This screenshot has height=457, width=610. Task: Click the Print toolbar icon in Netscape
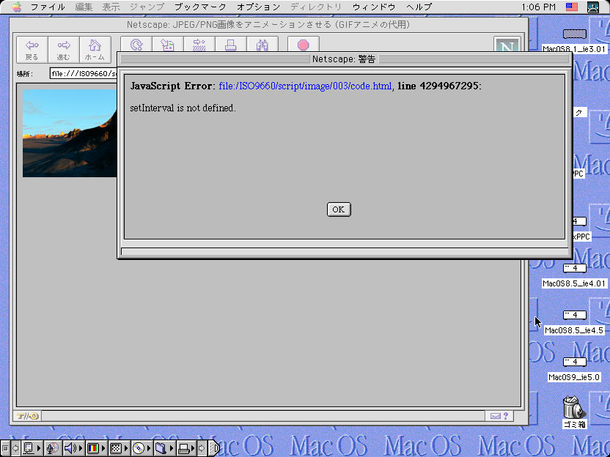coord(231,45)
